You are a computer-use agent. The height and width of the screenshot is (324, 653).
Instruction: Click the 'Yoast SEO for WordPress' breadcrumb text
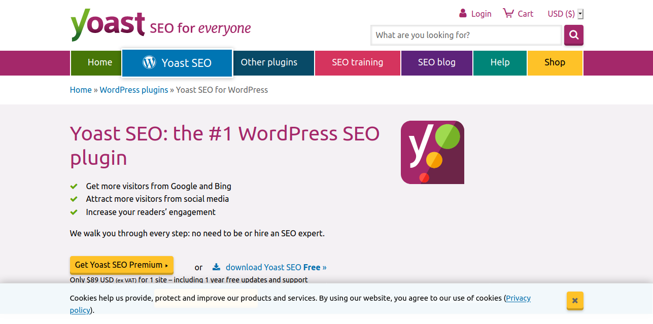[222, 90]
